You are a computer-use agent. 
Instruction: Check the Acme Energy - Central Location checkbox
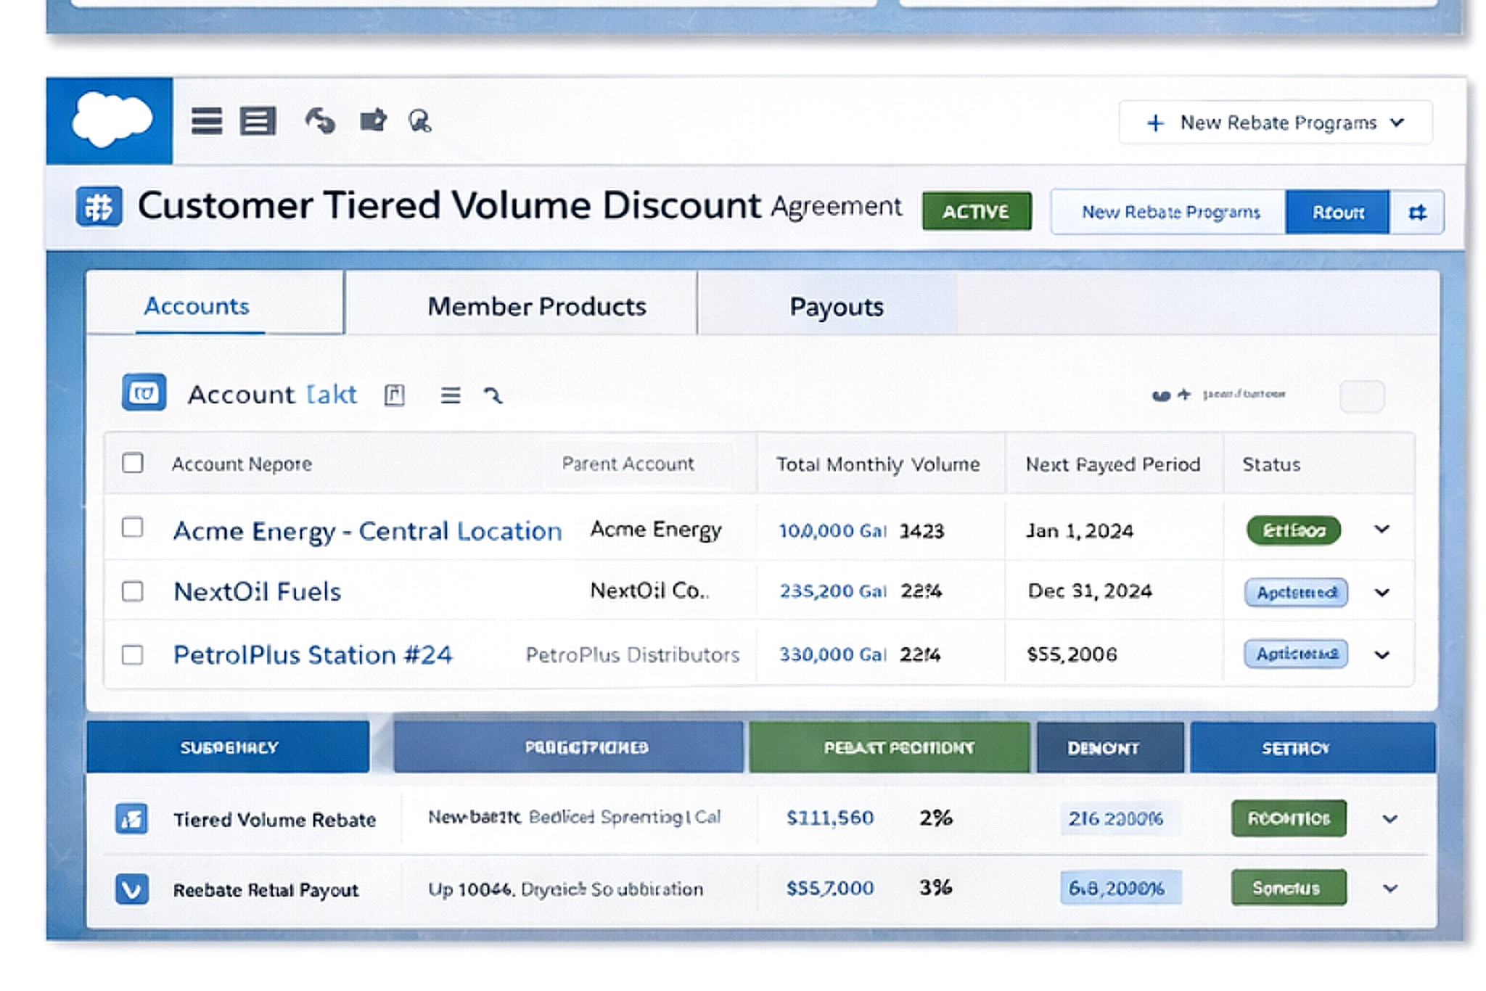[132, 527]
